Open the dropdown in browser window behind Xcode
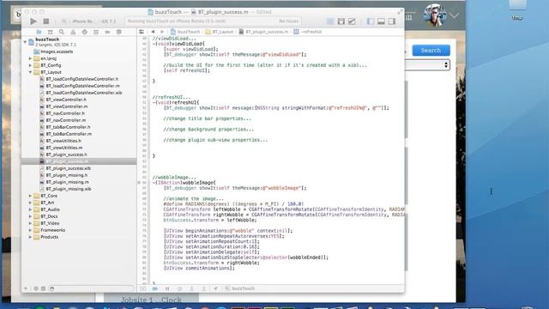The height and width of the screenshot is (309, 549). coord(427,65)
